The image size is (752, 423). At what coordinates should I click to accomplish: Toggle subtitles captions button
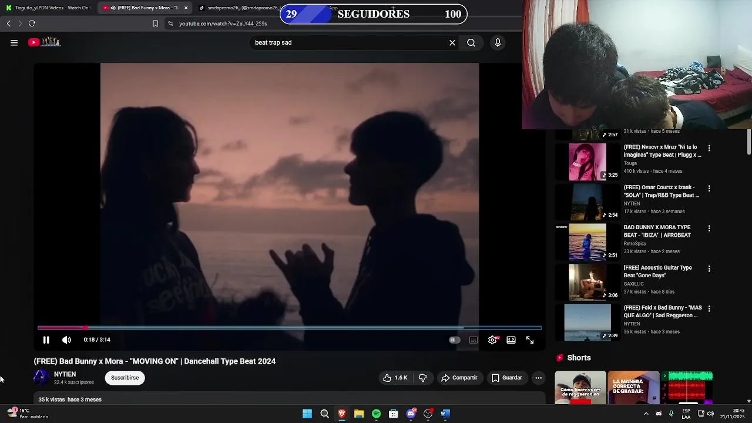tap(474, 340)
